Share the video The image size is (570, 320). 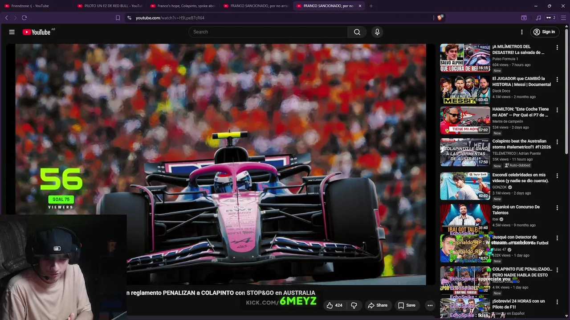point(378,305)
